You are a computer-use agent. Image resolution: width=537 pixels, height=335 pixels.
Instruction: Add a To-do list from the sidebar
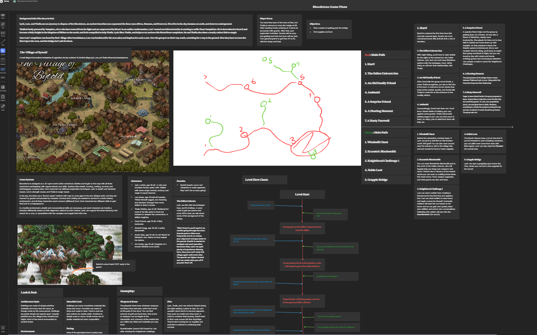[x=3, y=33]
